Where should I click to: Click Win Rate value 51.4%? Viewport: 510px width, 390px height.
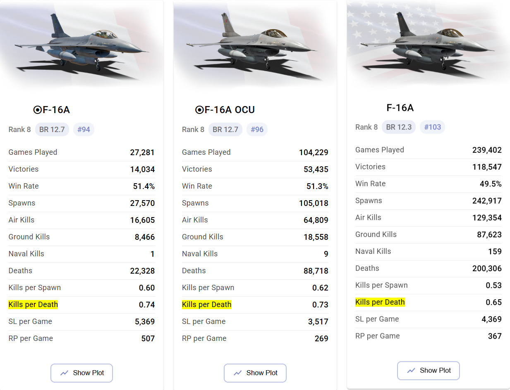click(x=144, y=186)
